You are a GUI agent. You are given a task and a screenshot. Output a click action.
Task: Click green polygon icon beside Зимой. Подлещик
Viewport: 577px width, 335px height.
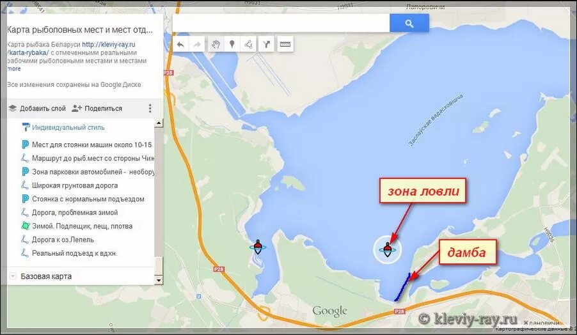pyautogui.click(x=25, y=226)
